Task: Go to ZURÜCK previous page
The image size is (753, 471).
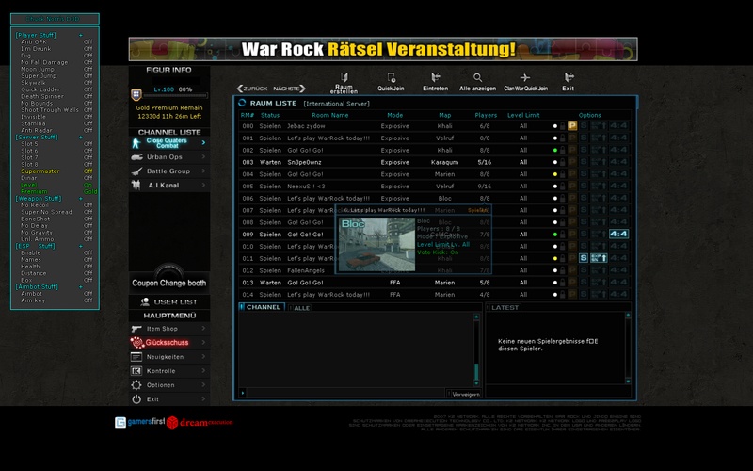Action: pos(252,89)
